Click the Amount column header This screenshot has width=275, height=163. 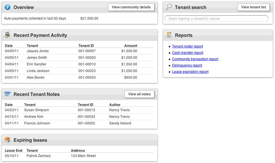pos(131,46)
